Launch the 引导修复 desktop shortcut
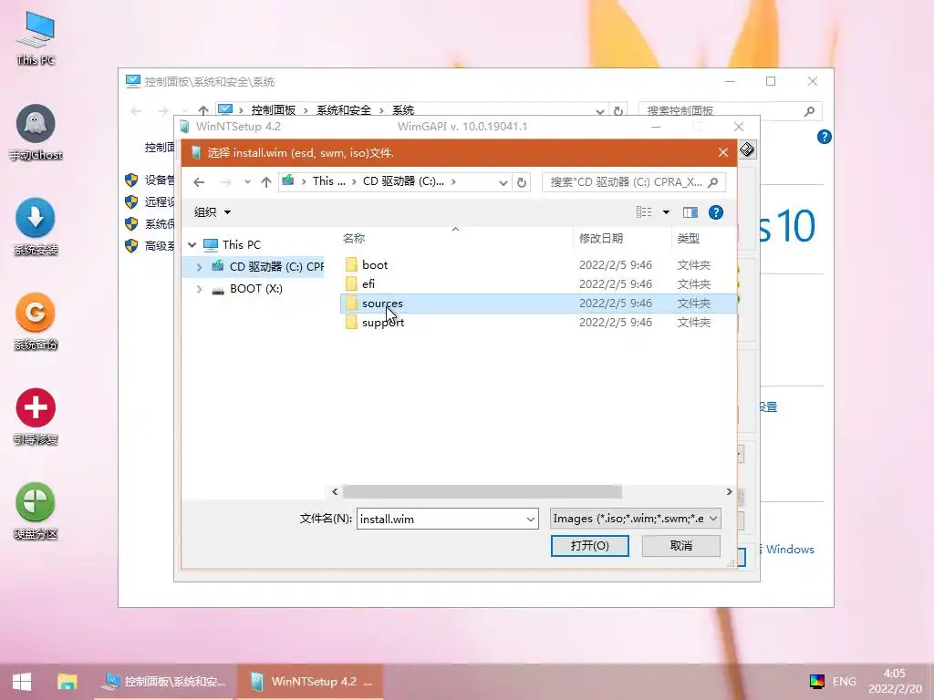The height and width of the screenshot is (700, 934). tap(36, 417)
